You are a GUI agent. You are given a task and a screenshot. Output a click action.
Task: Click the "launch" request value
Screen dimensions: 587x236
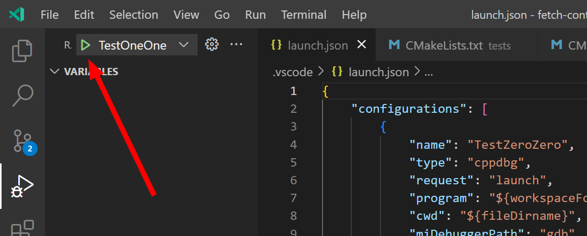[518, 181]
